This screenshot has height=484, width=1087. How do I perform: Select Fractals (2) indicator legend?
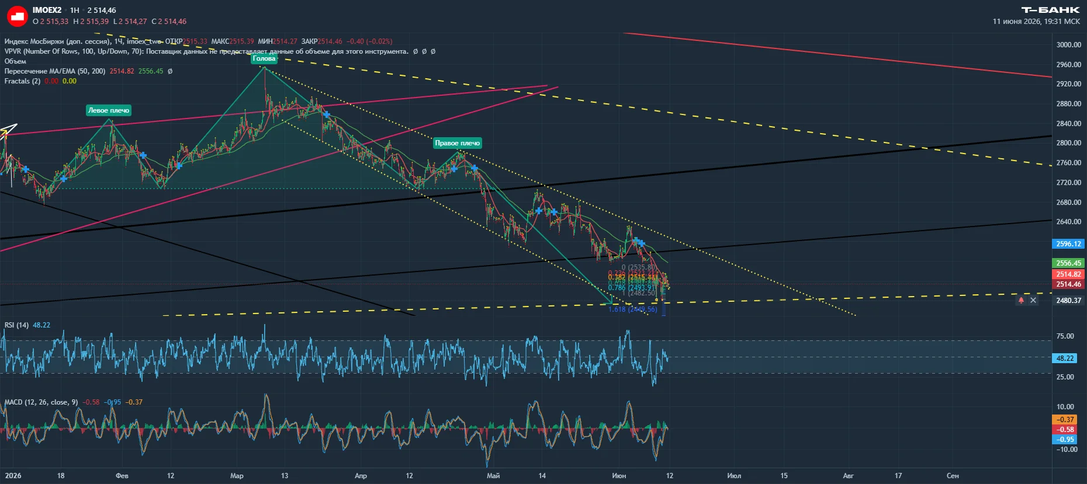click(x=22, y=81)
